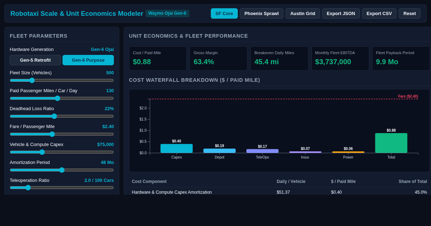Viewport: 431px width, 226px height.
Task: Click the Waymo Ojai Gen-6 badge
Action: pos(167,13)
